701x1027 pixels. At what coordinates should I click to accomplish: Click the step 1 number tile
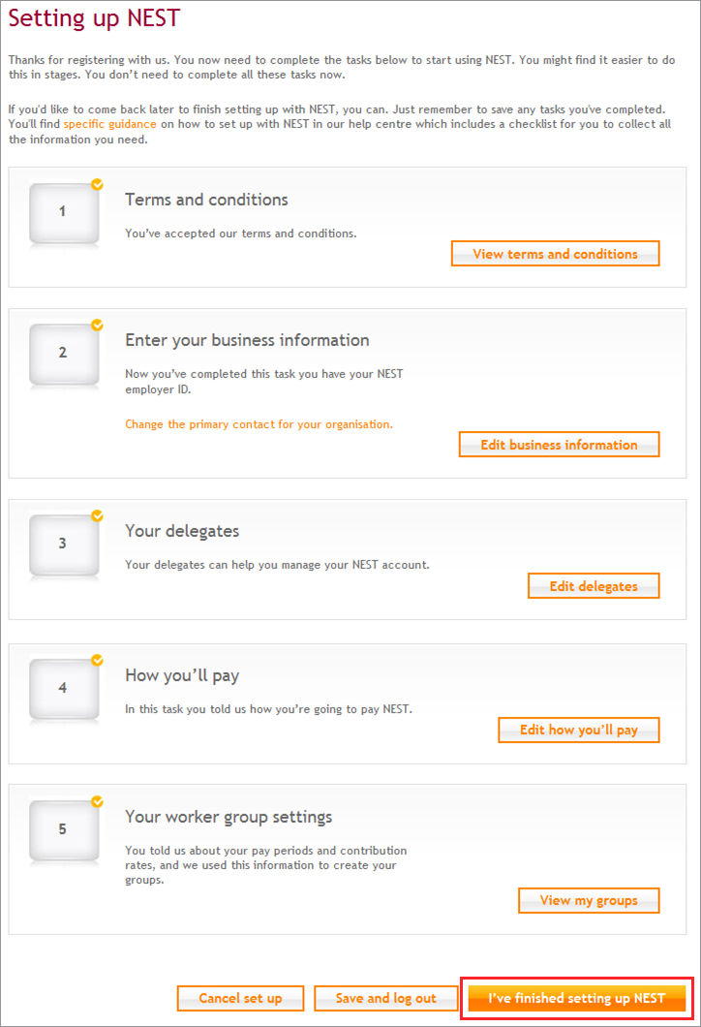(64, 213)
